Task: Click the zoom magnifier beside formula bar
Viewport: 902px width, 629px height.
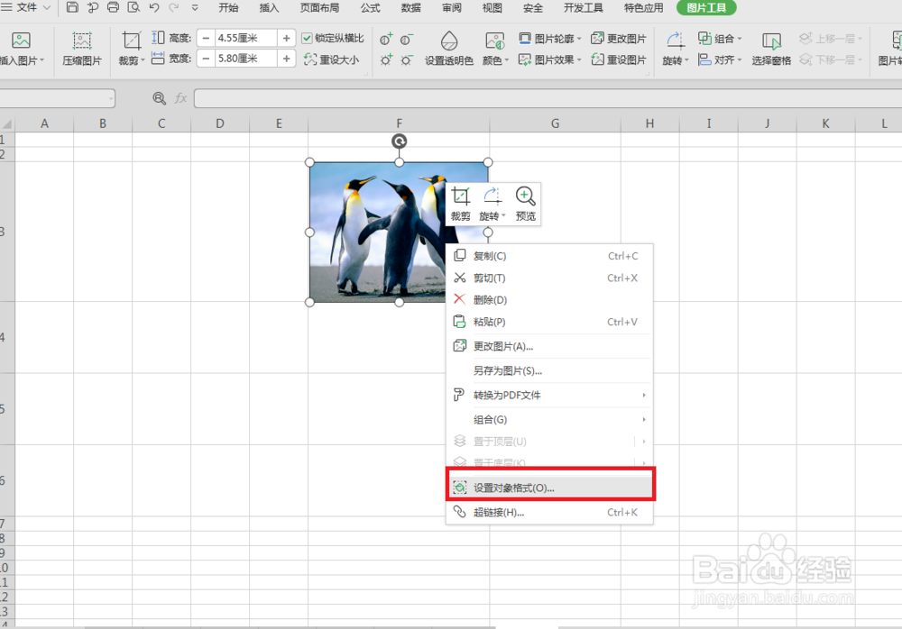Action: (x=160, y=98)
